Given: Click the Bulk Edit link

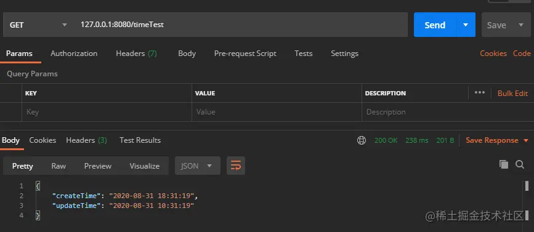Looking at the screenshot, I should 512,93.
